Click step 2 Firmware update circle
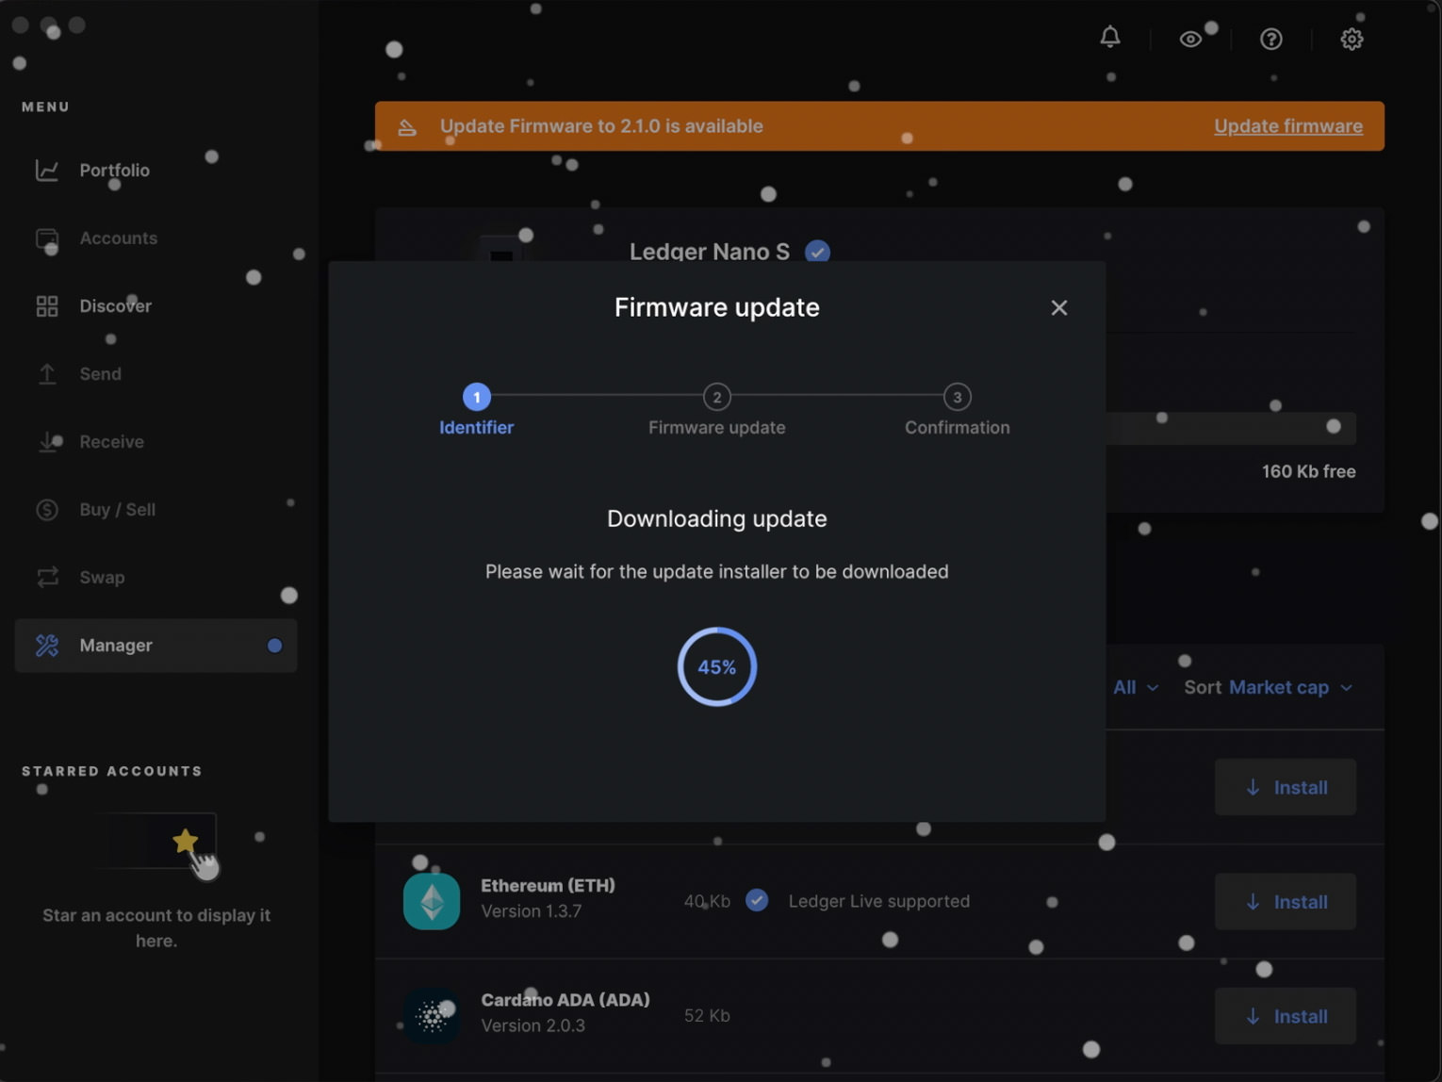The height and width of the screenshot is (1082, 1442). tap(717, 397)
